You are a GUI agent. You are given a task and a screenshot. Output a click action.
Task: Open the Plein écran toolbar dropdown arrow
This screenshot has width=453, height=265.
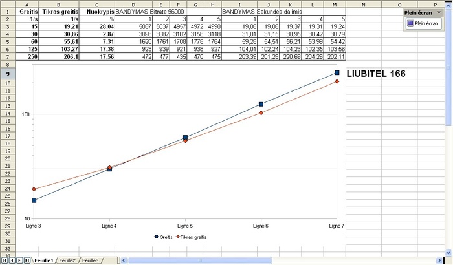(439, 12)
